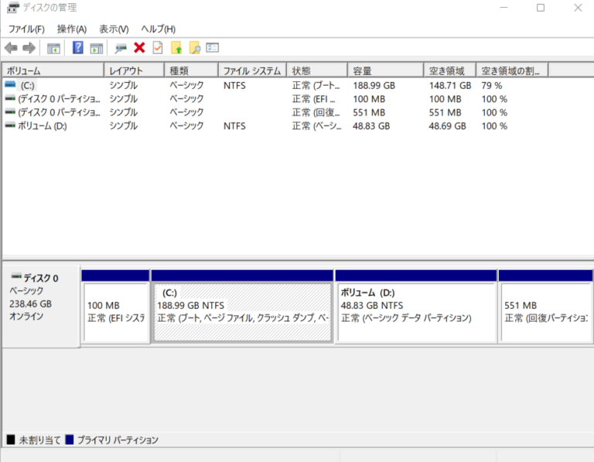
Task: Sort by 種類 column header
Action: [191, 70]
